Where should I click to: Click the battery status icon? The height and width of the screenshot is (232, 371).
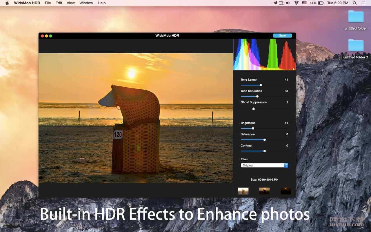point(321,3)
